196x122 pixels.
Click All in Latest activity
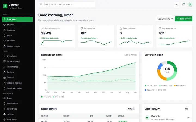pyautogui.click(x=186, y=109)
